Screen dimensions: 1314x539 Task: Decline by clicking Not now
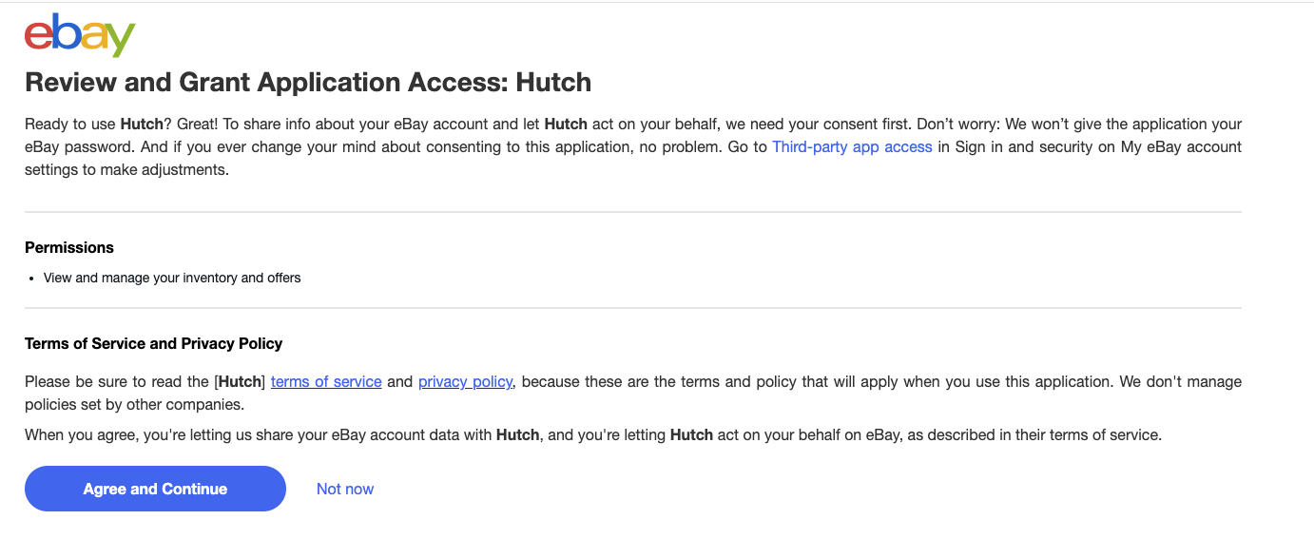click(345, 489)
